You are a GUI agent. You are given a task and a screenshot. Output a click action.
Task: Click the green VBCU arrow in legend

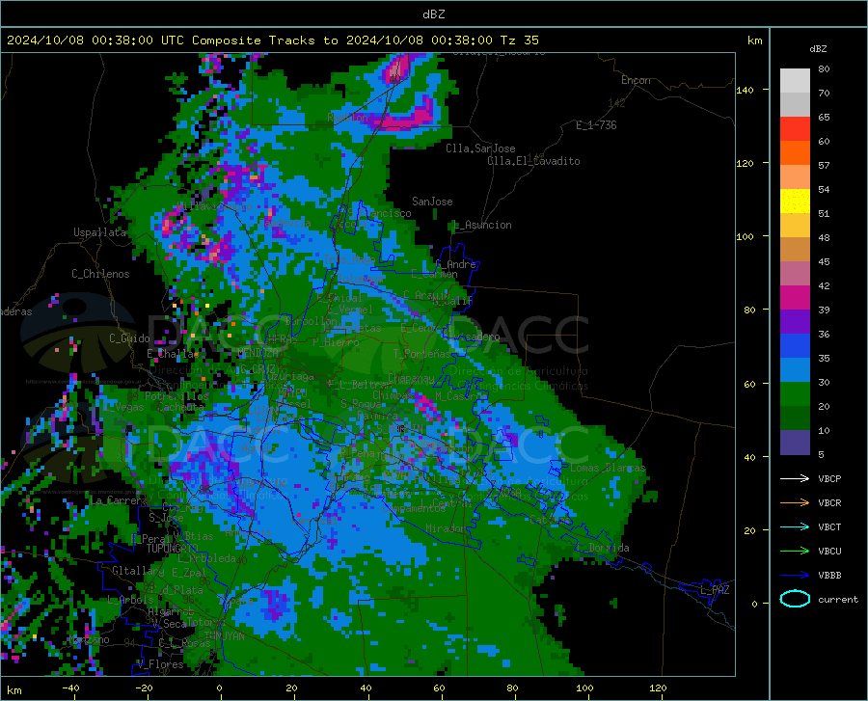[x=795, y=552]
